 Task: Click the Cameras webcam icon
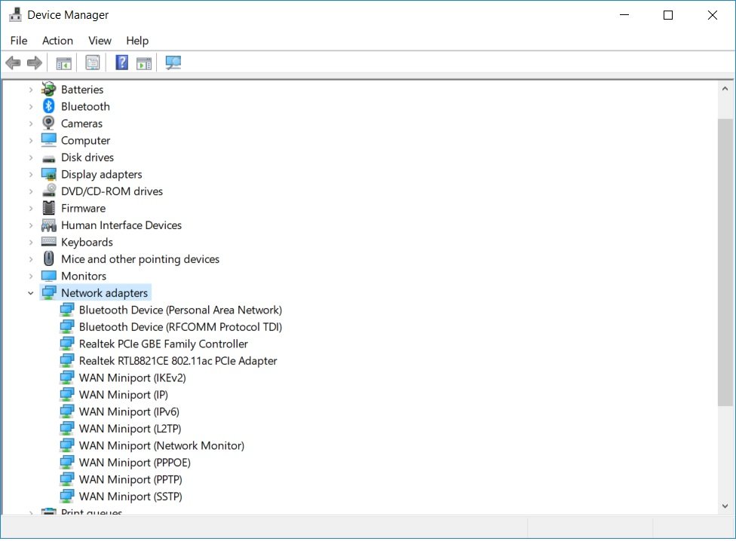pyautogui.click(x=48, y=123)
